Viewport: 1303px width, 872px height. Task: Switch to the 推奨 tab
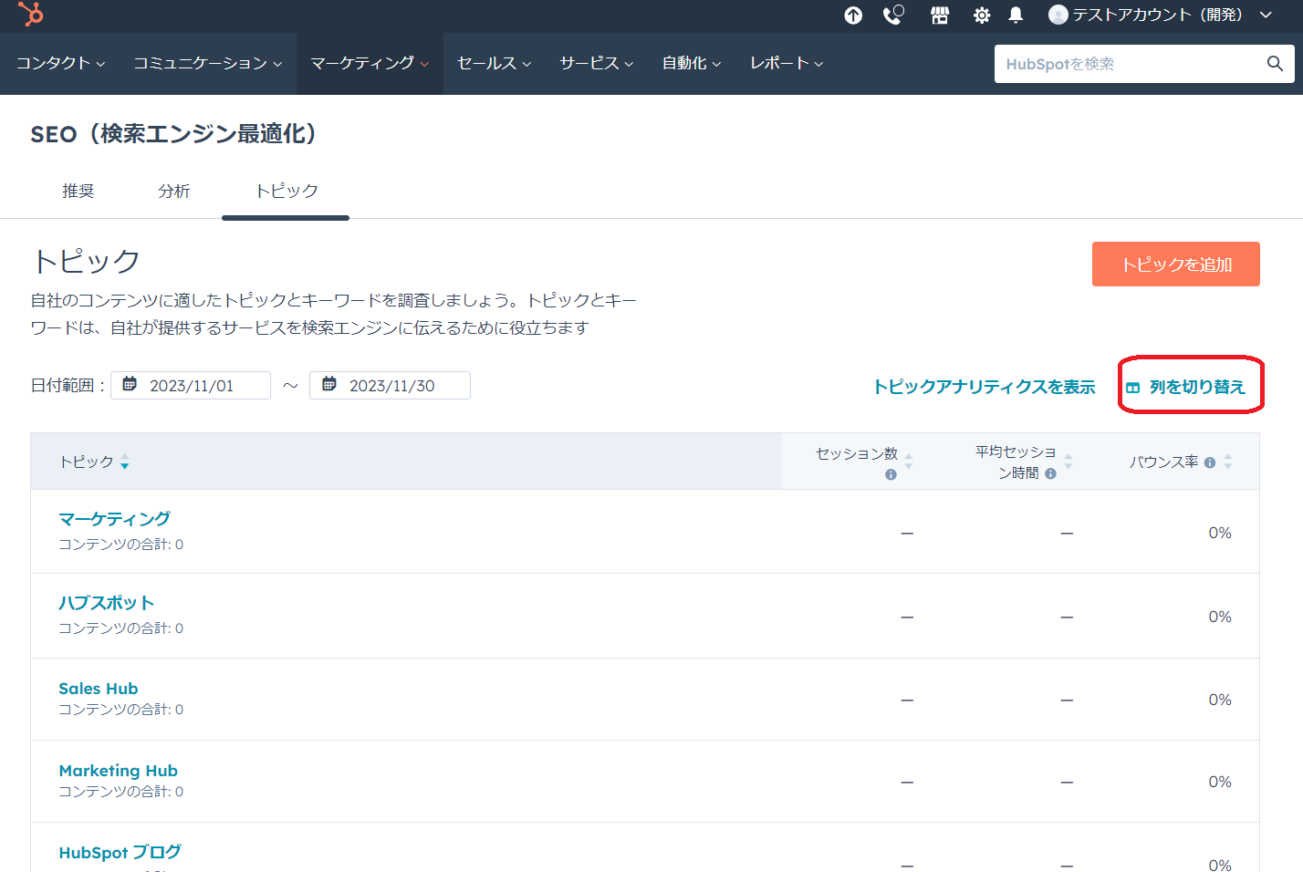(x=78, y=191)
